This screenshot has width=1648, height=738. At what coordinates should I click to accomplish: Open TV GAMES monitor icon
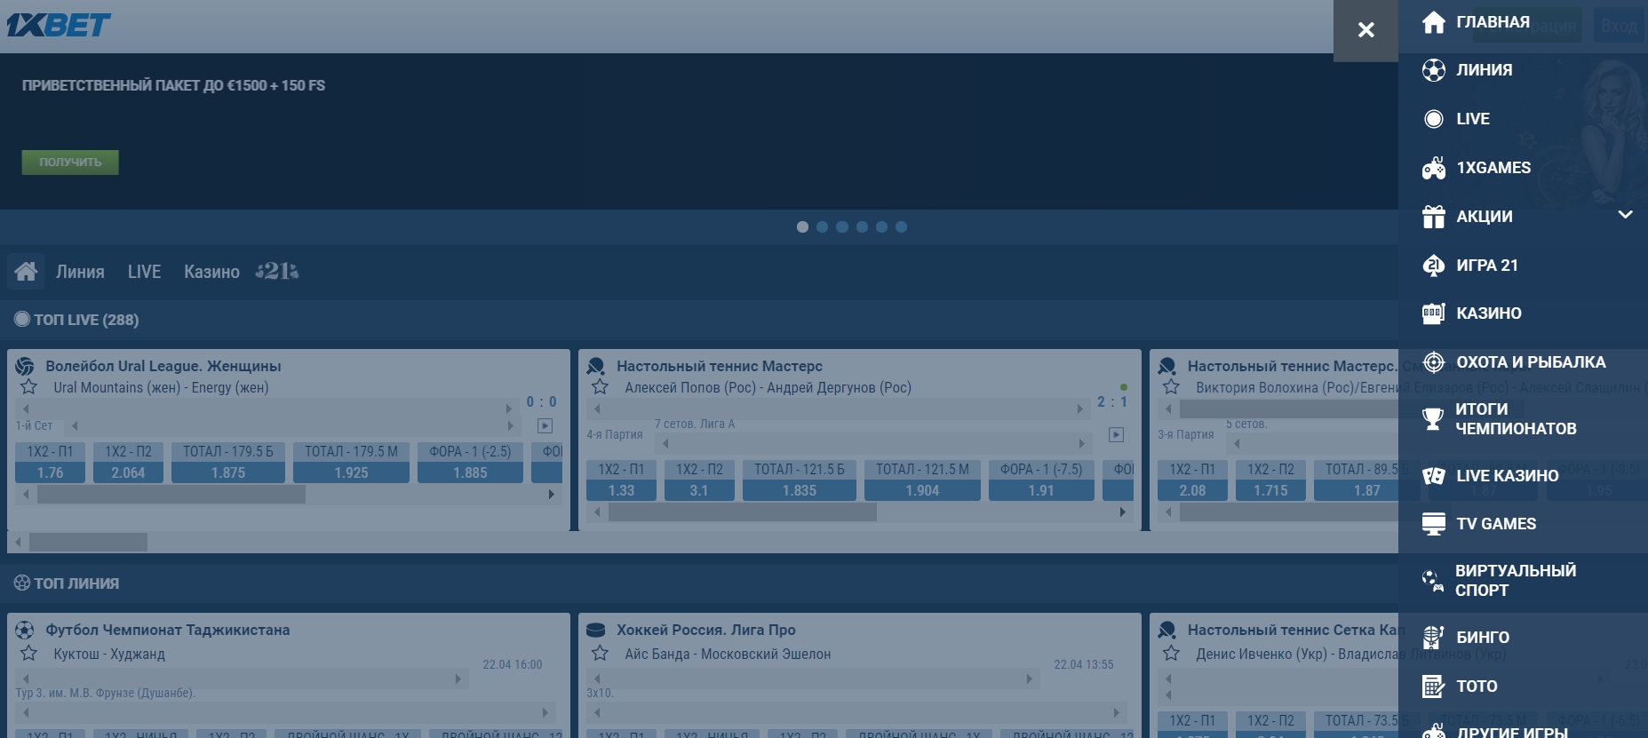click(x=1433, y=524)
